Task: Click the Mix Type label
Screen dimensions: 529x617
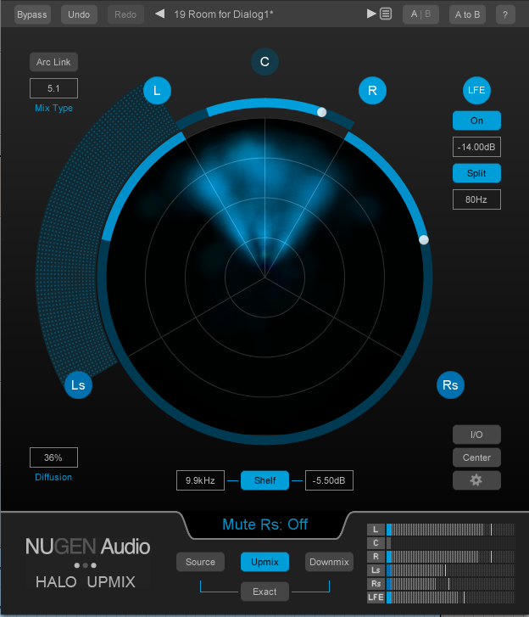Action: [53, 109]
